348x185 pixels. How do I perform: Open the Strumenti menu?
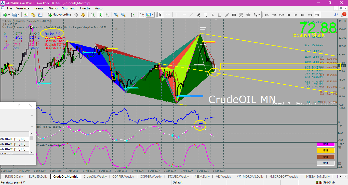[69, 8]
